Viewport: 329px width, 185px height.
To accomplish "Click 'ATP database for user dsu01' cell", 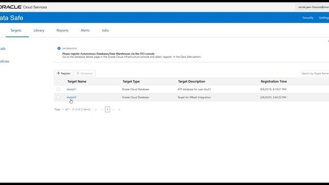I will 194,89.
